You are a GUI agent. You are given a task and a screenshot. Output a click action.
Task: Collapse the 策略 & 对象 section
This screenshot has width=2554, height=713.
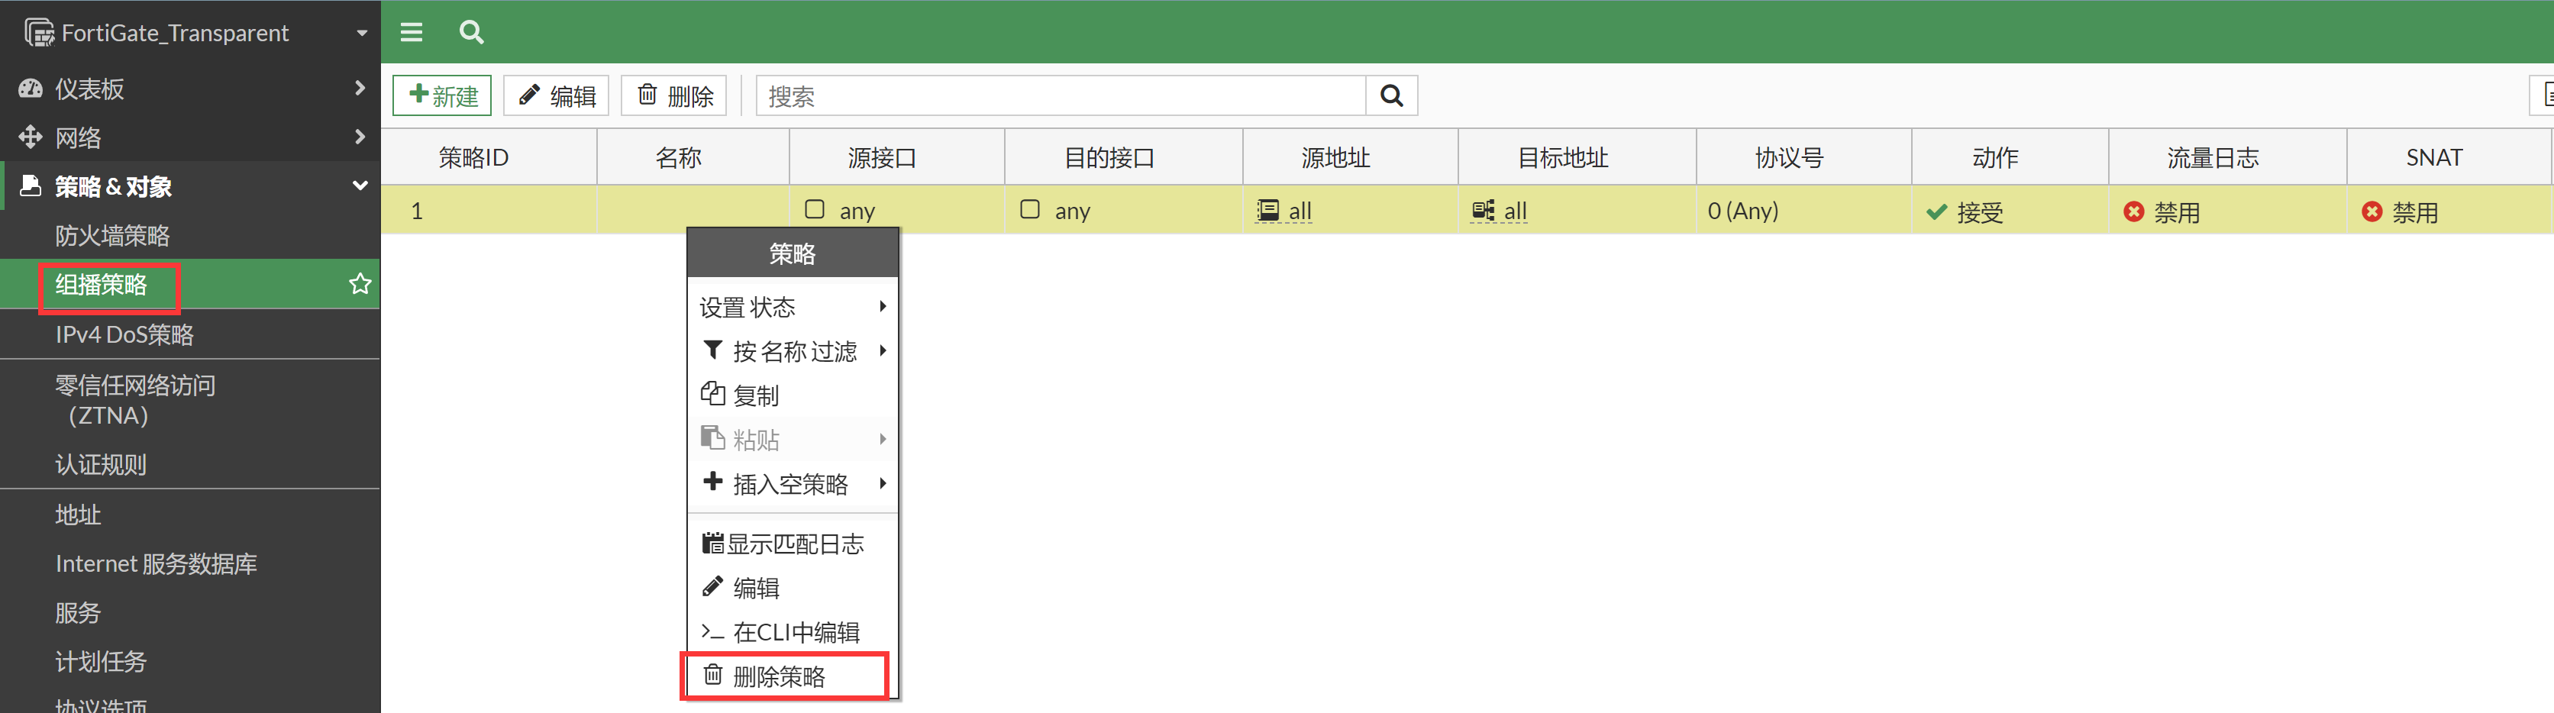[360, 186]
